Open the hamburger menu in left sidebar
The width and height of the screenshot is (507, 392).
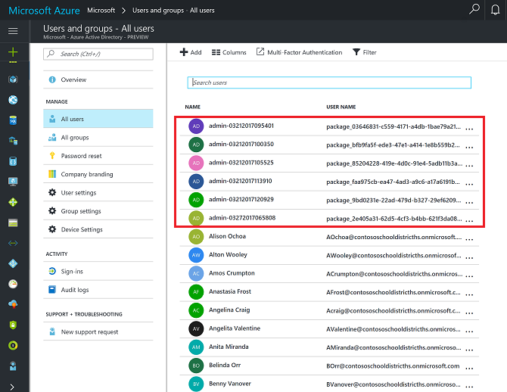tap(13, 31)
